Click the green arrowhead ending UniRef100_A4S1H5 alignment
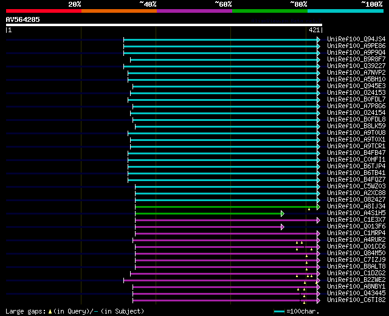 point(282,213)
